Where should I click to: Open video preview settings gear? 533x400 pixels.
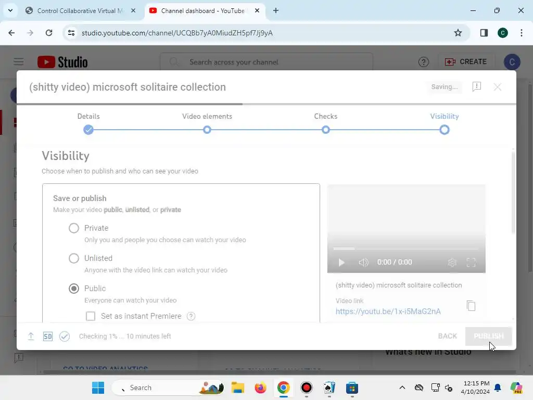tap(452, 262)
